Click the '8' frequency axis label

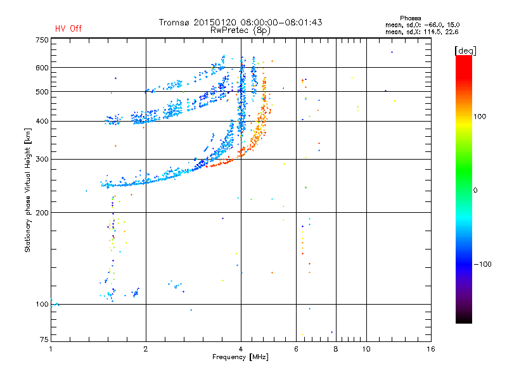tap(336, 349)
